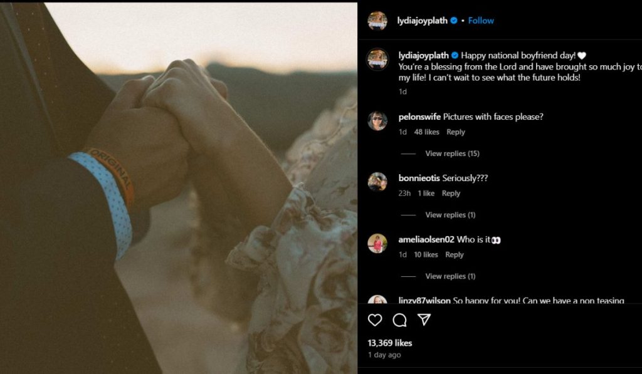Viewport: 642px width, 374px height.
Task: View the 13,369 likes list
Action: click(x=390, y=343)
